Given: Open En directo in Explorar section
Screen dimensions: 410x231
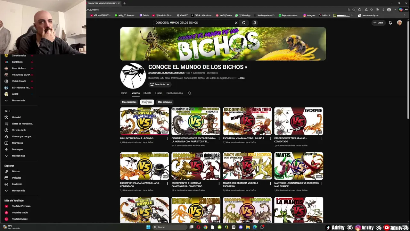Looking at the screenshot, I should click(17, 184).
